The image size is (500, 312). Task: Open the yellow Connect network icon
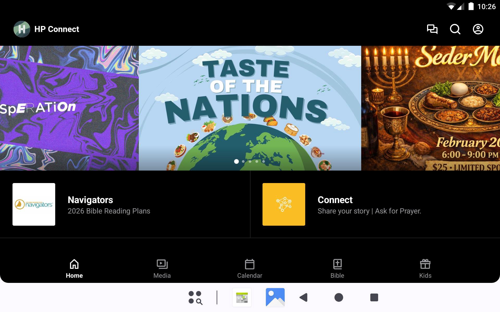[x=284, y=204]
